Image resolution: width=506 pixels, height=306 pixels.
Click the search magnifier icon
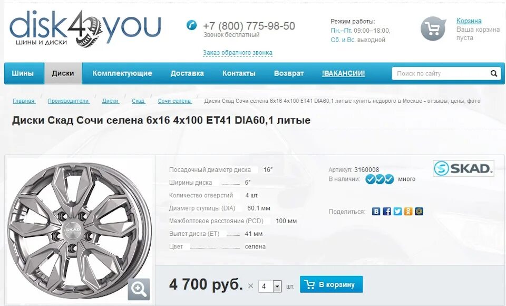[494, 73]
